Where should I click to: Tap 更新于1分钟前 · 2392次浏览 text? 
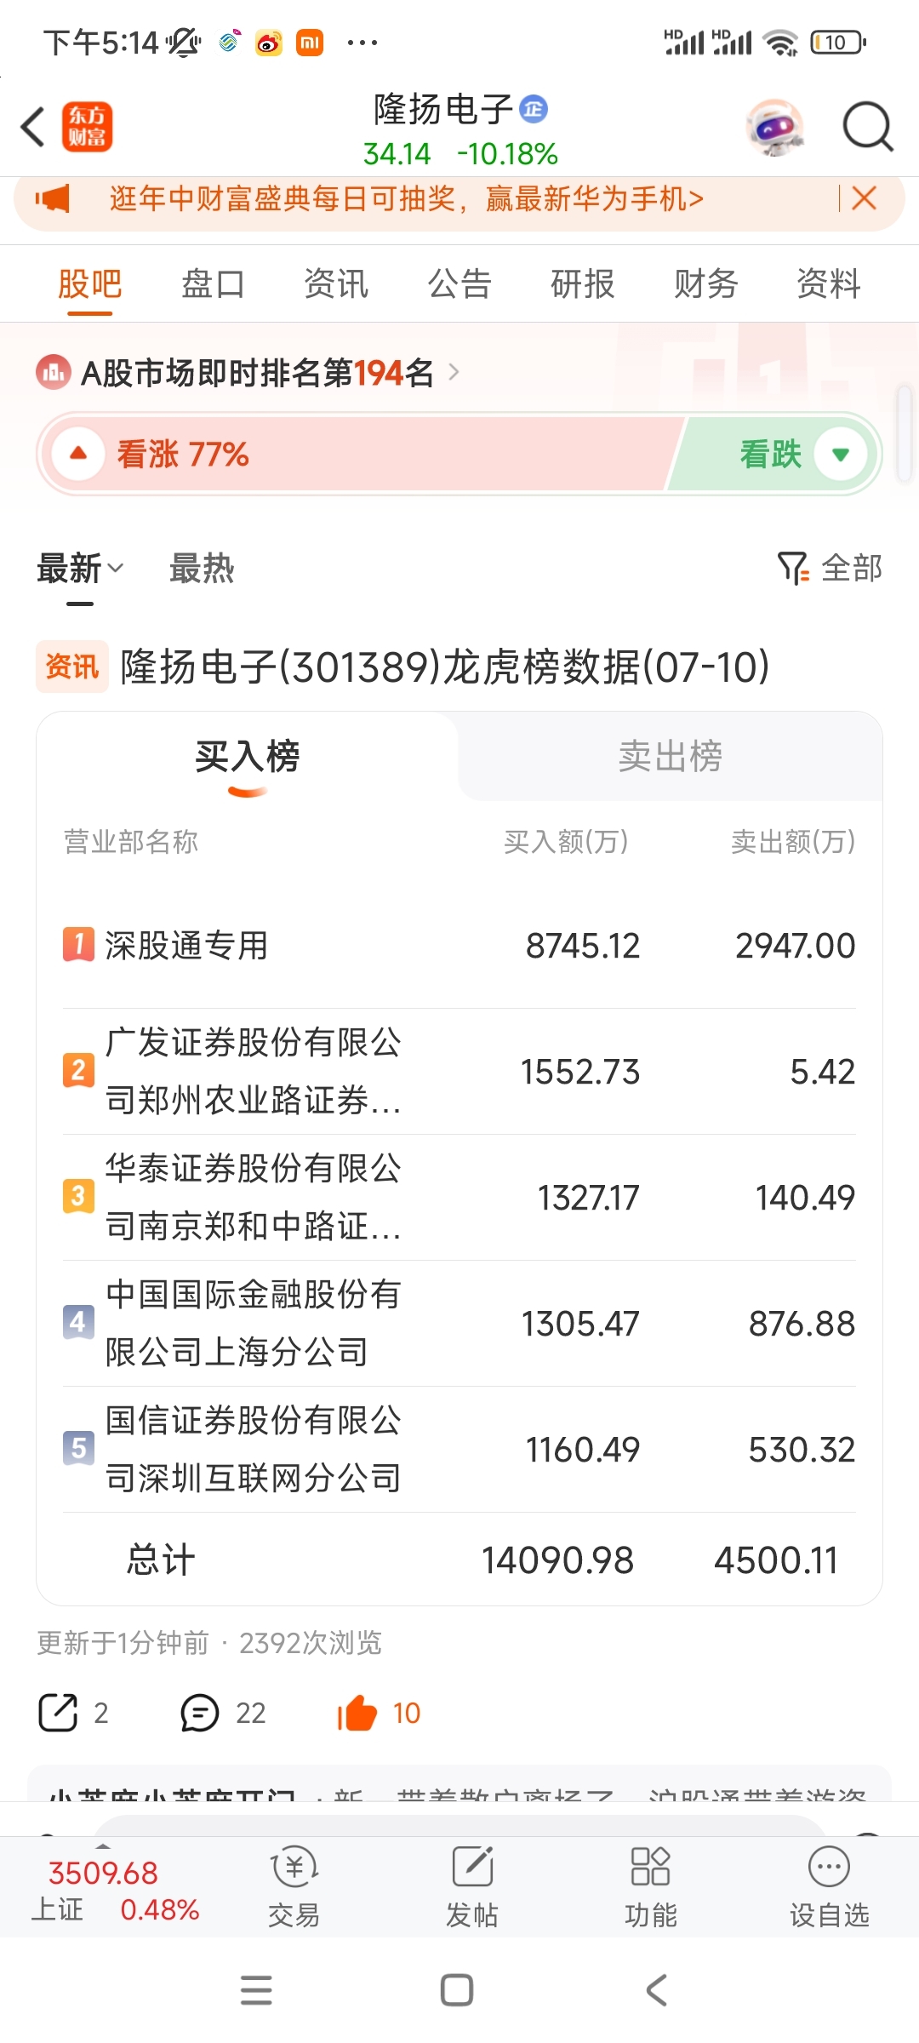(209, 1643)
